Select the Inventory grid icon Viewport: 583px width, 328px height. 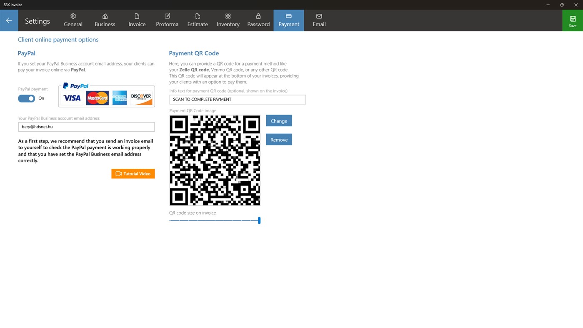pyautogui.click(x=228, y=16)
